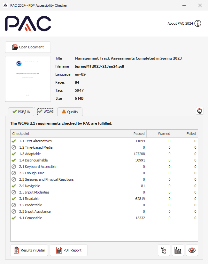This screenshot has height=264, width=208.
Task: Click the refresh document icon
Action: coord(200,111)
